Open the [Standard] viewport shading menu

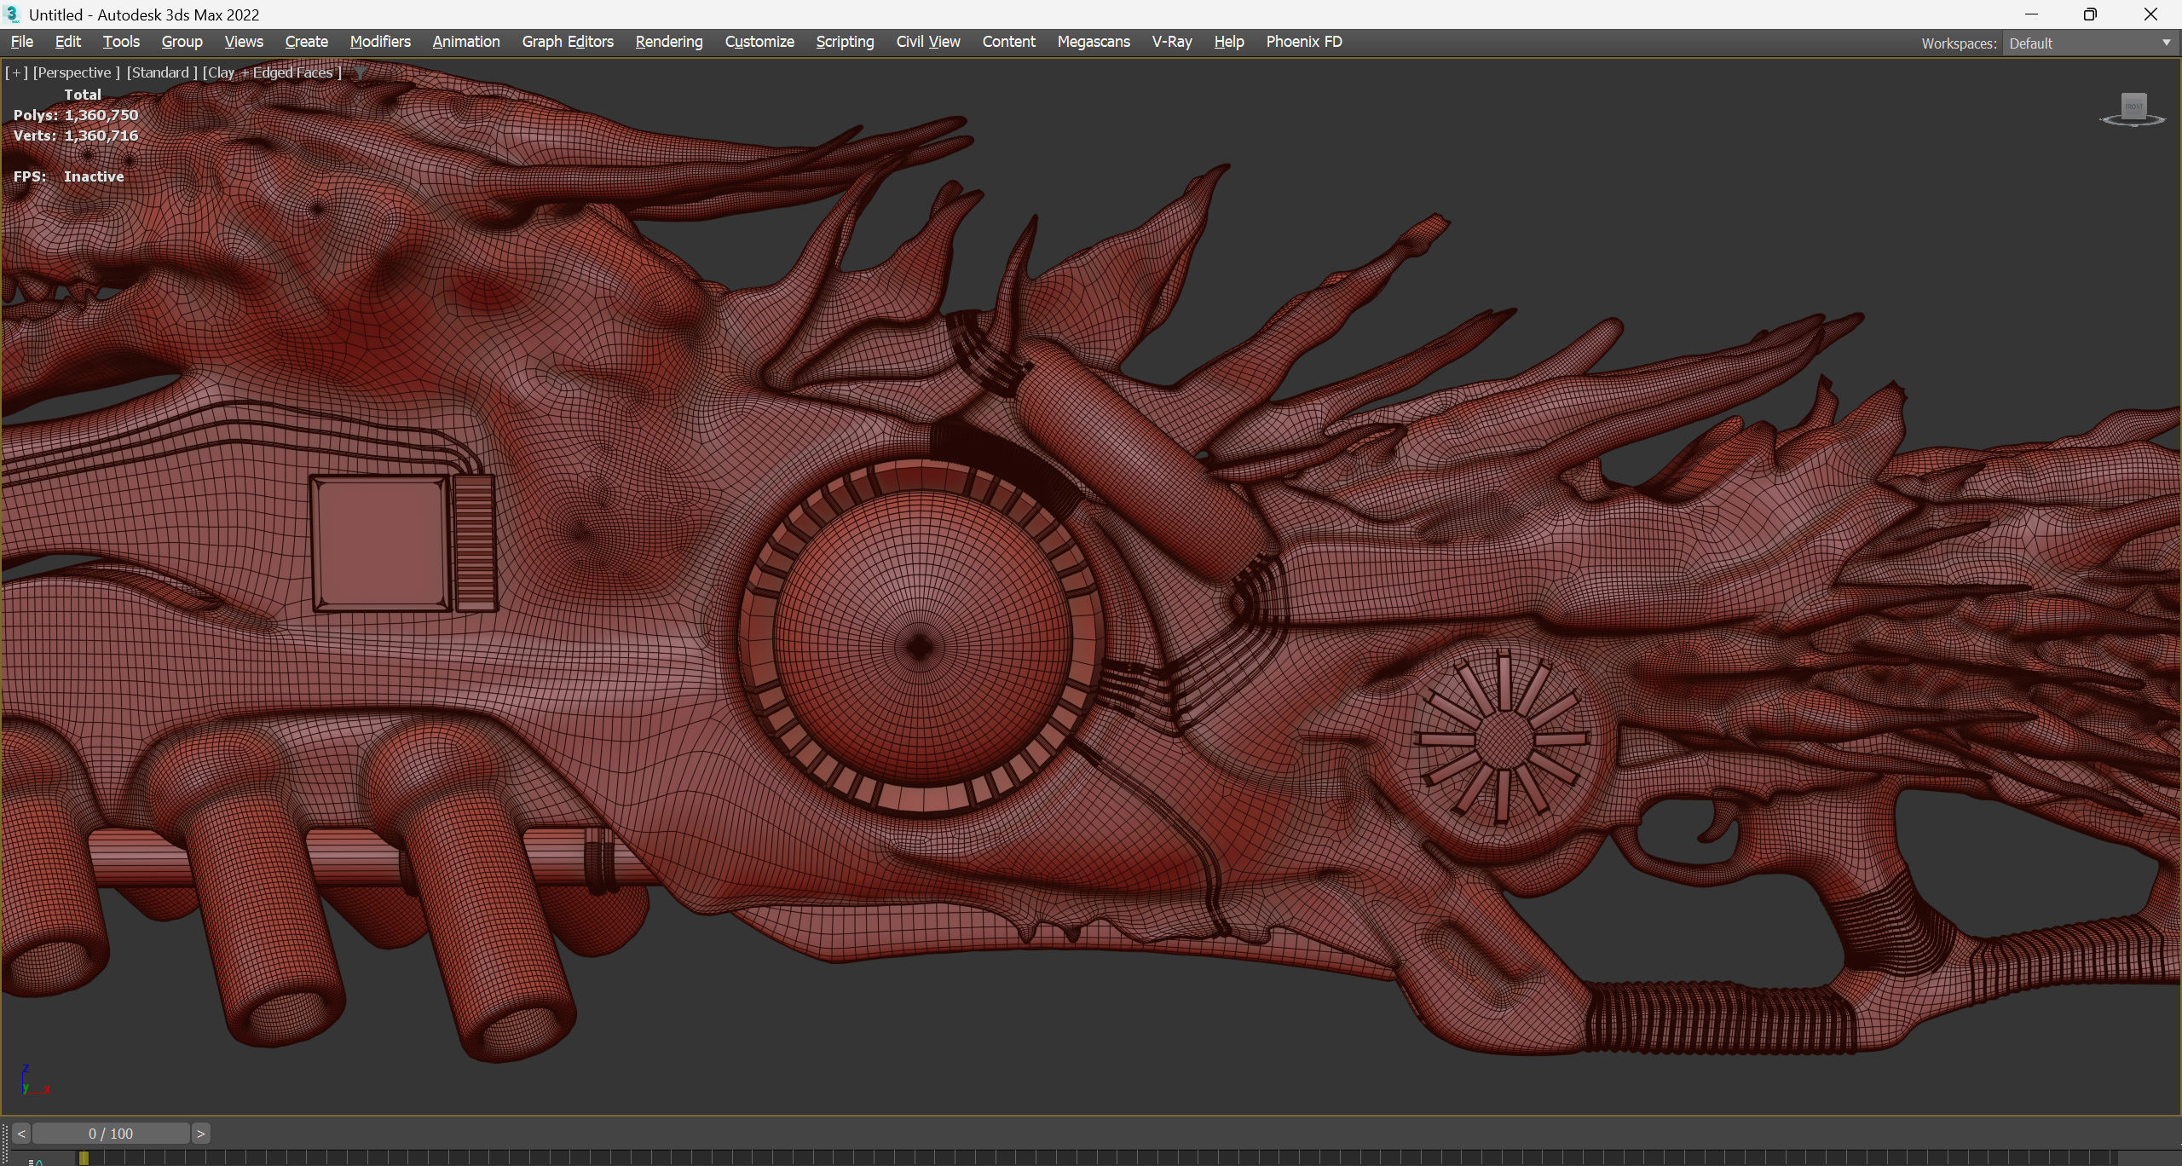[162, 72]
